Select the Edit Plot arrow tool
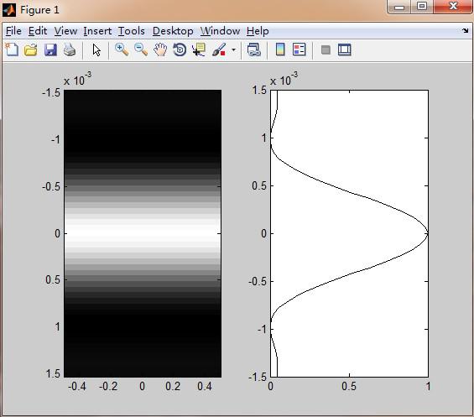Screen dimensions: 474x417 click(96, 50)
